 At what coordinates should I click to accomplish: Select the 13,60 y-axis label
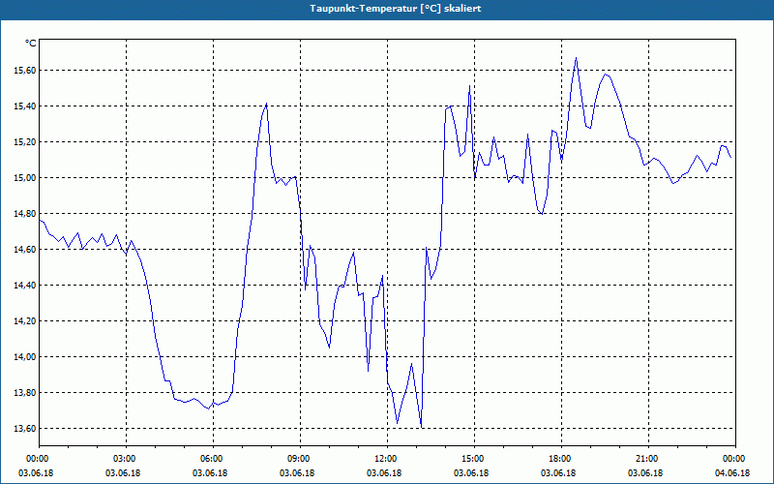pyautogui.click(x=26, y=429)
